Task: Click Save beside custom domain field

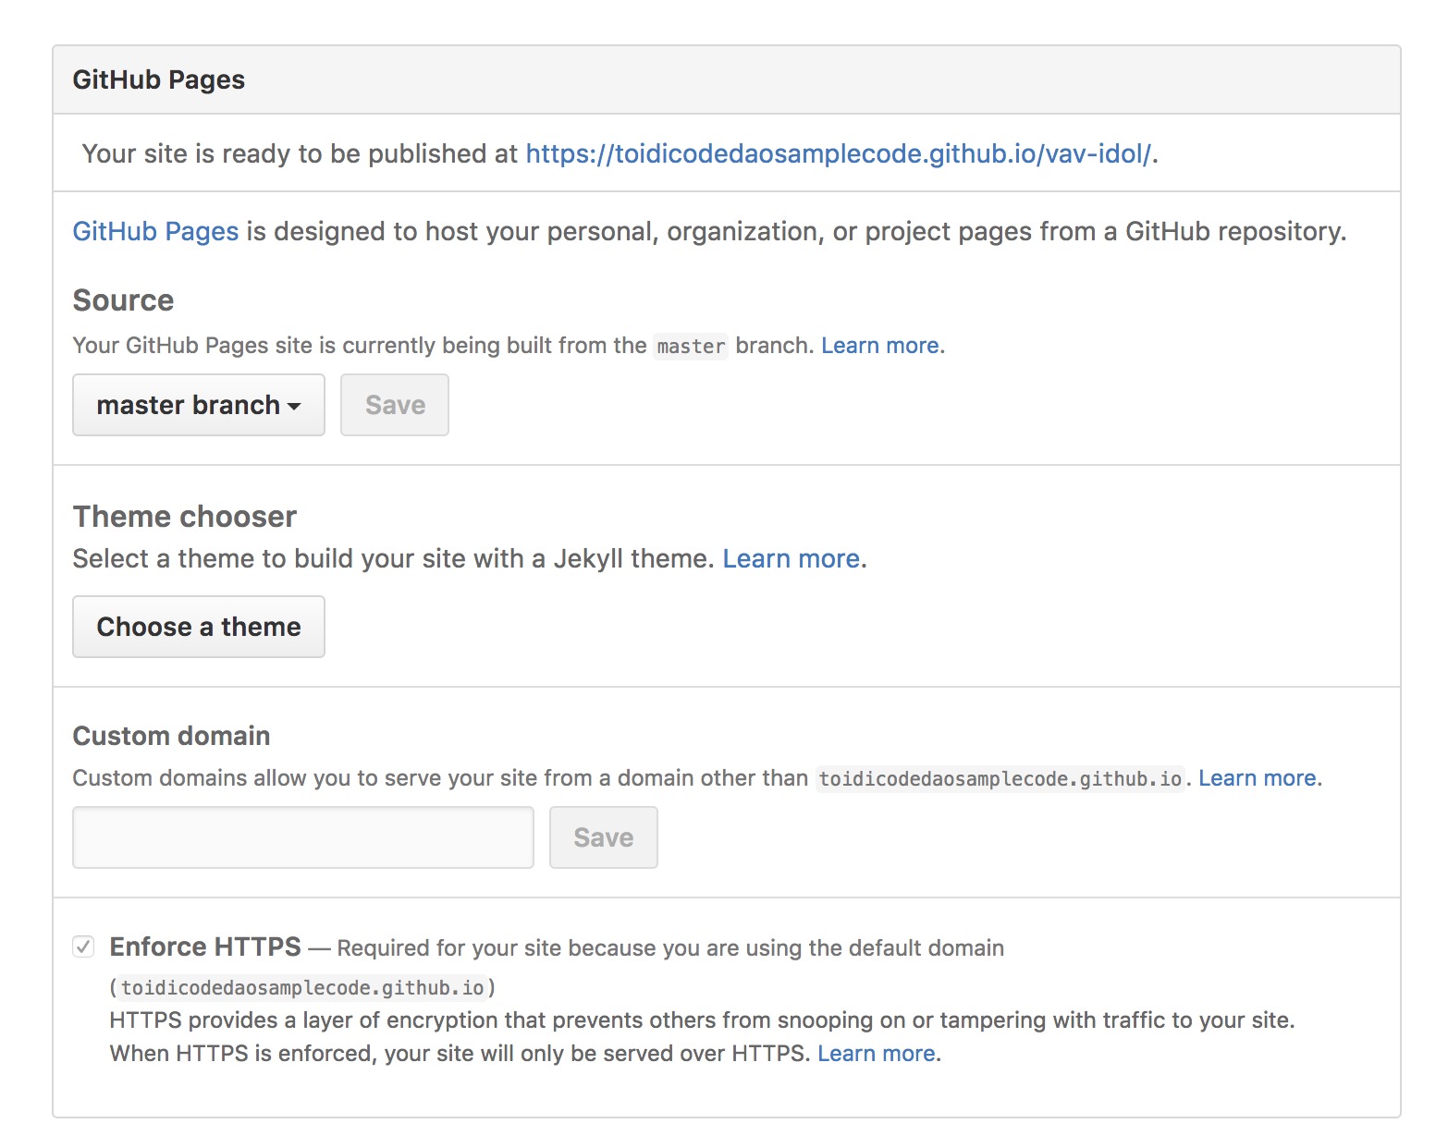Action: (x=604, y=837)
